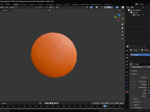Open the Output properties tab icon
150x112 pixels.
click(x=127, y=58)
